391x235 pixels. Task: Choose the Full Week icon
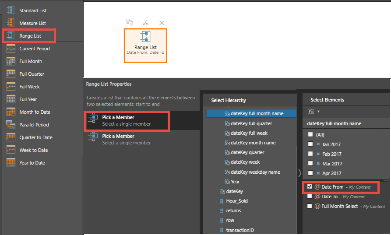[11, 87]
